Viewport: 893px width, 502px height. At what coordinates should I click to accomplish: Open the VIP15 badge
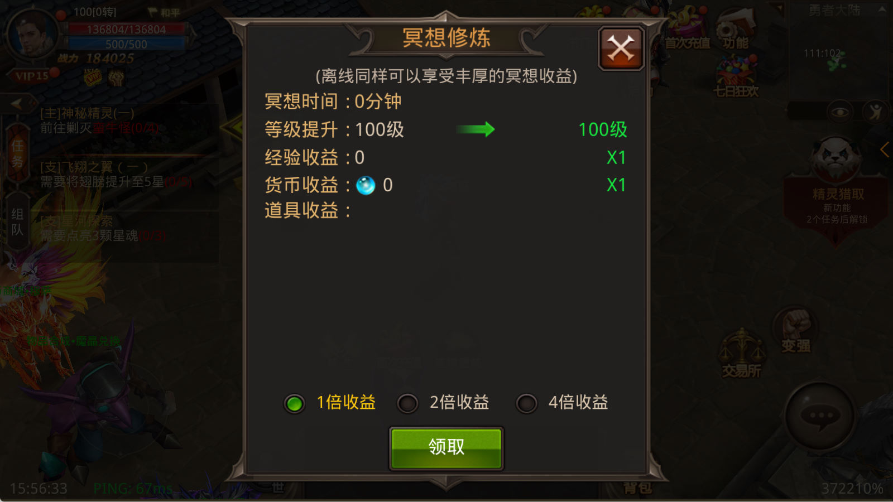(32, 76)
